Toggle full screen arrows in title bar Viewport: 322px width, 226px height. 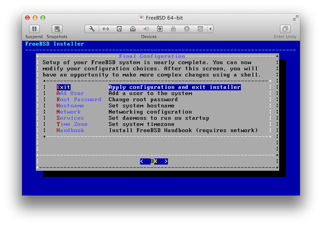295,18
